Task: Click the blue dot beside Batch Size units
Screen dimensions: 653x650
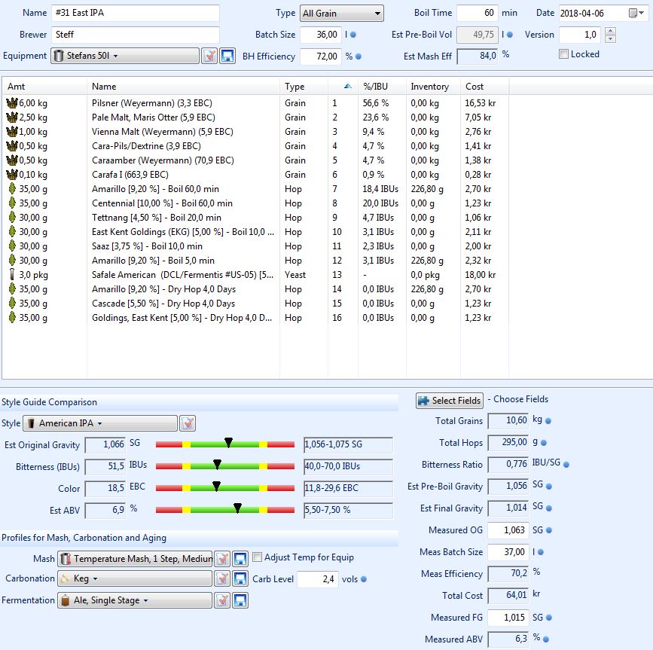Action: pos(353,35)
